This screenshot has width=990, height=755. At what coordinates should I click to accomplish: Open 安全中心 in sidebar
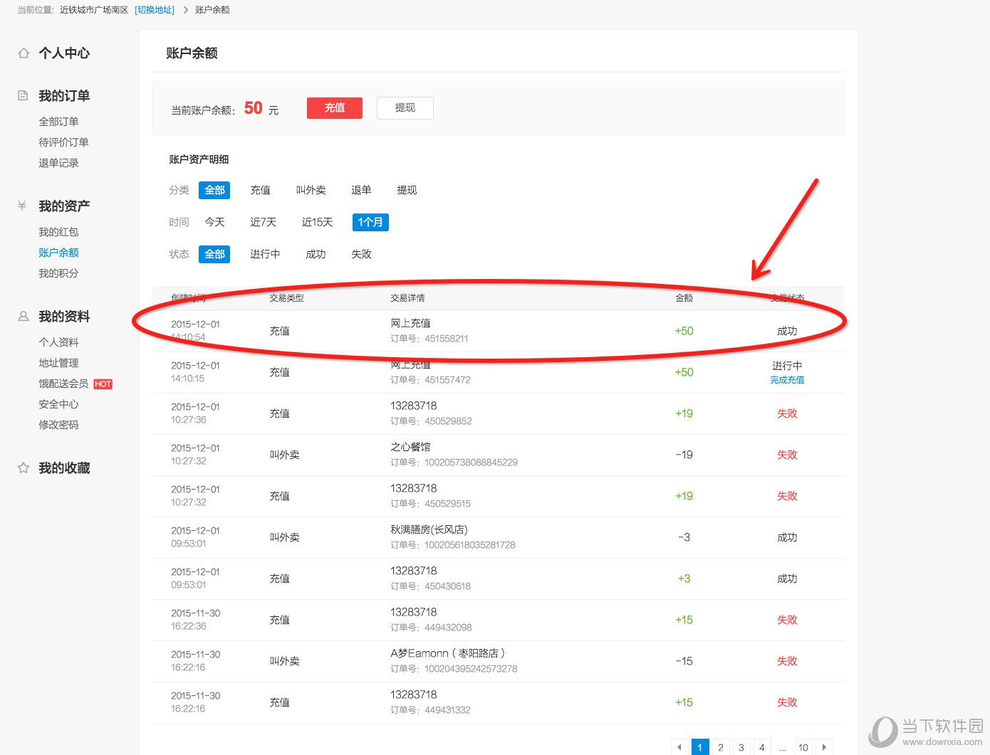click(58, 404)
